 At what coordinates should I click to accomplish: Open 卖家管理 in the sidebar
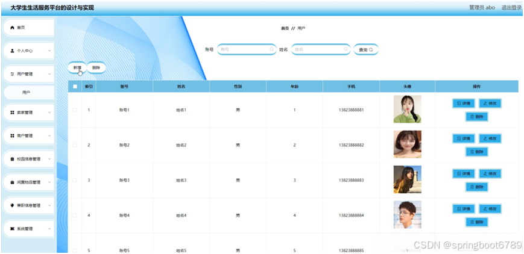pyautogui.click(x=29, y=113)
